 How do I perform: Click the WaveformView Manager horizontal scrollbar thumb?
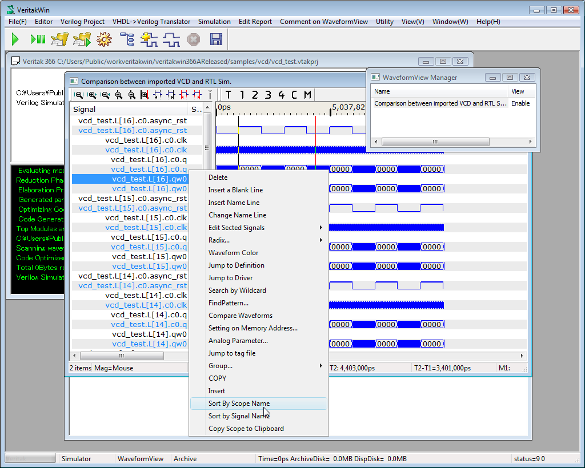click(435, 142)
